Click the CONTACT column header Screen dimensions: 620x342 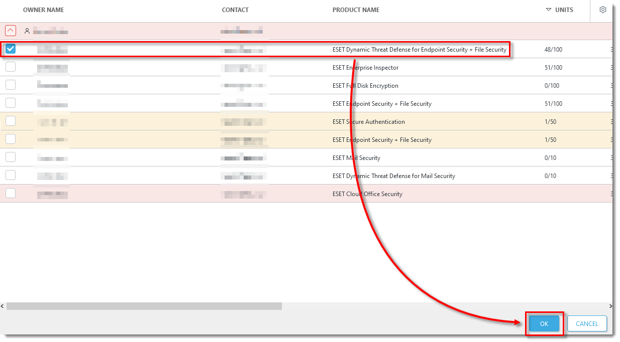[x=235, y=10]
